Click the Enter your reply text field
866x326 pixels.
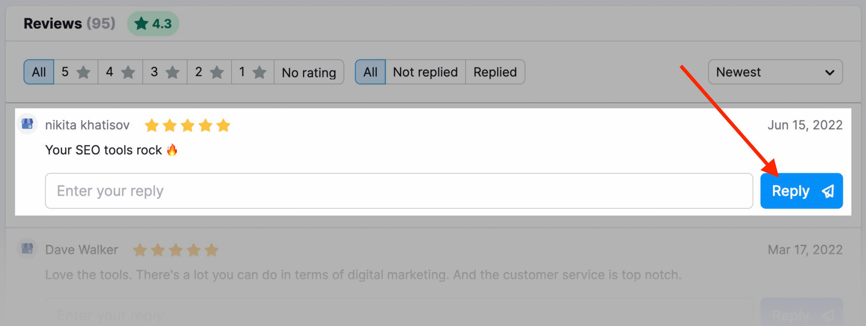click(399, 191)
